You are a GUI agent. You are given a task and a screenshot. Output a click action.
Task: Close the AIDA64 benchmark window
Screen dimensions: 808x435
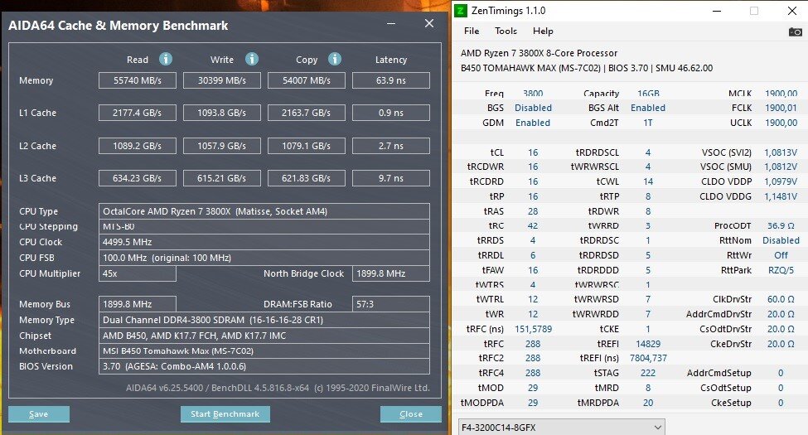[428, 24]
